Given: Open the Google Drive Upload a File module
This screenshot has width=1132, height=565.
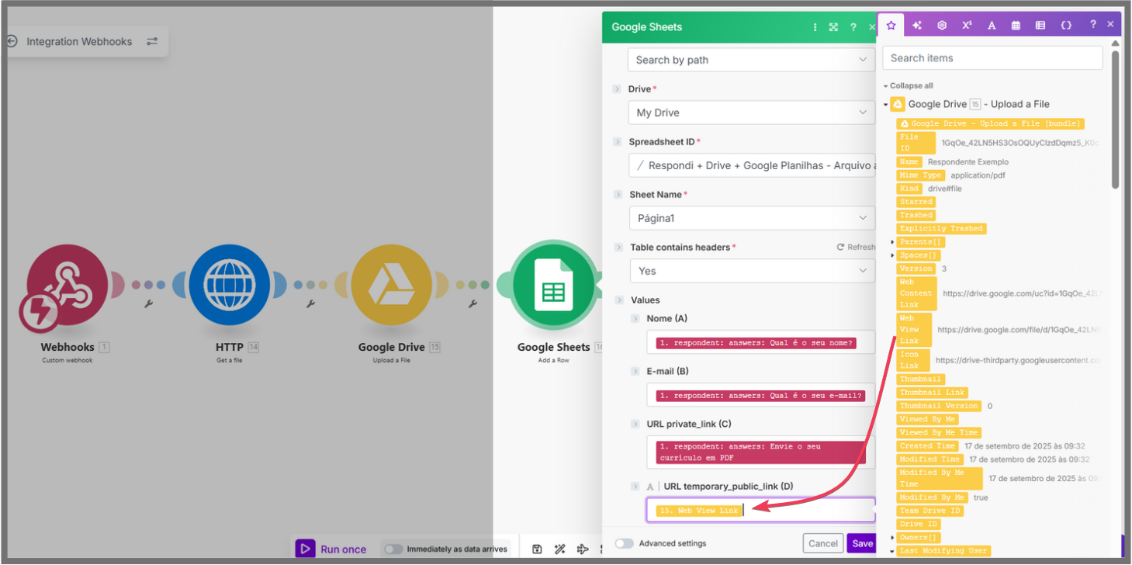Looking at the screenshot, I should pyautogui.click(x=391, y=284).
